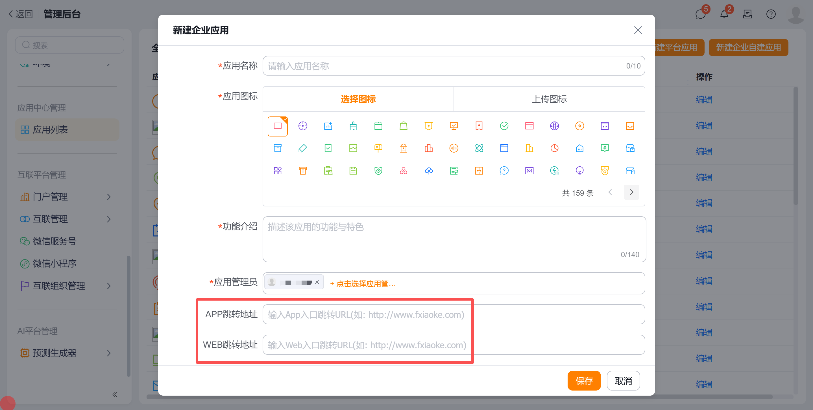Pick the green shopping bag app icon
This screenshot has height=410, width=813.
tap(403, 126)
